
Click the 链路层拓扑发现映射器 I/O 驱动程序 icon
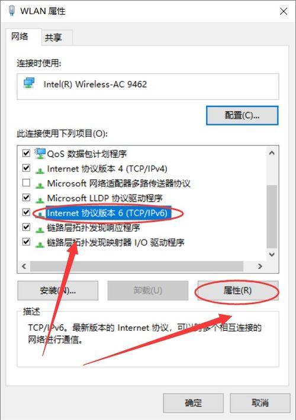[x=40, y=244]
